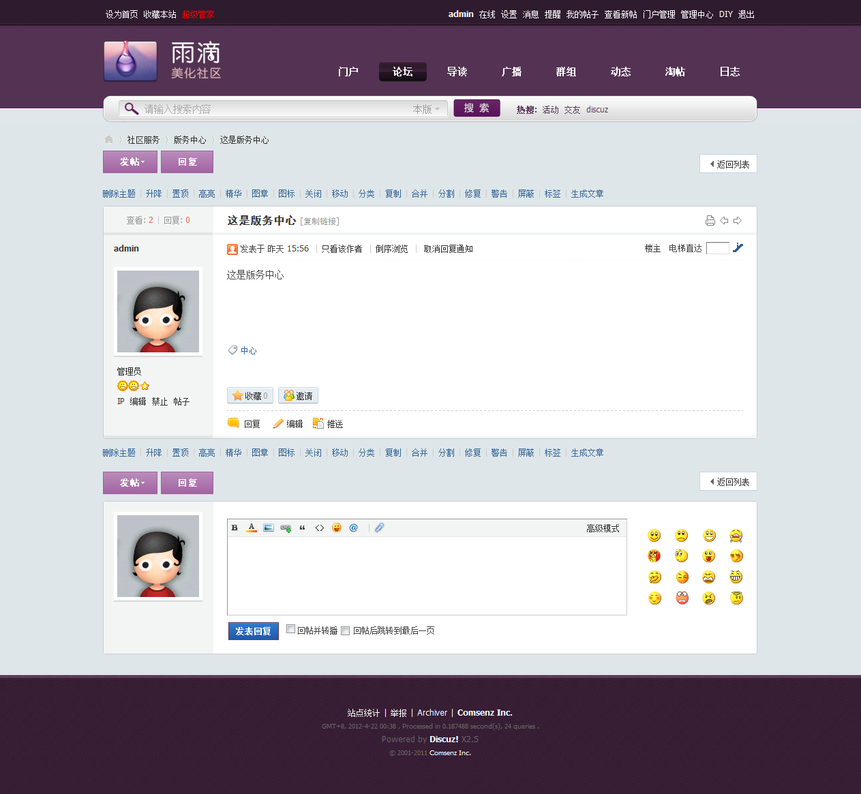The image size is (861, 794).
Task: Click the hot search term discuz
Action: (x=597, y=109)
